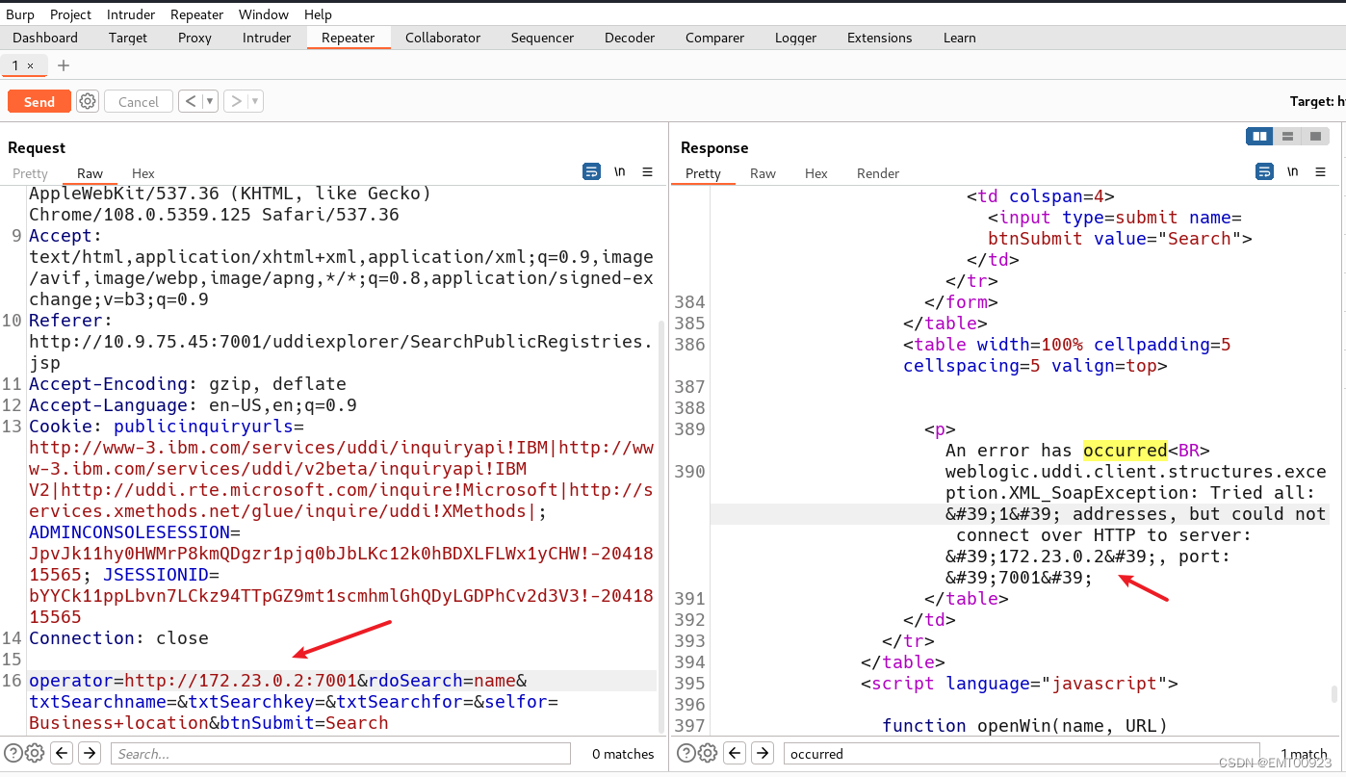Screen dimensions: 1346x777
Task: Show Request in Pretty view
Action: pos(30,173)
